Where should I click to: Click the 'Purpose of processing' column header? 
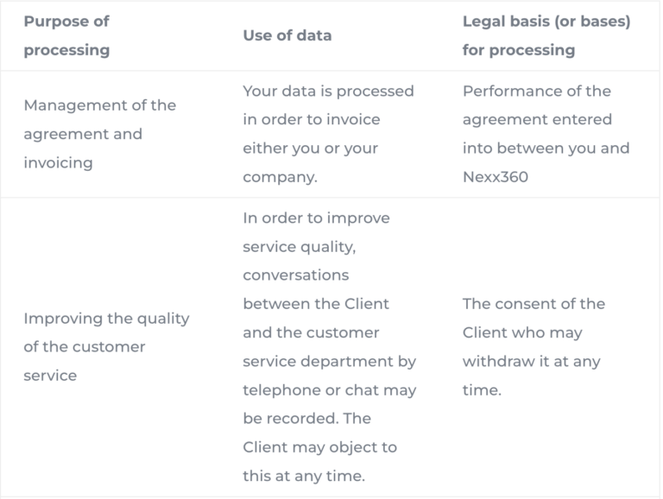point(66,35)
